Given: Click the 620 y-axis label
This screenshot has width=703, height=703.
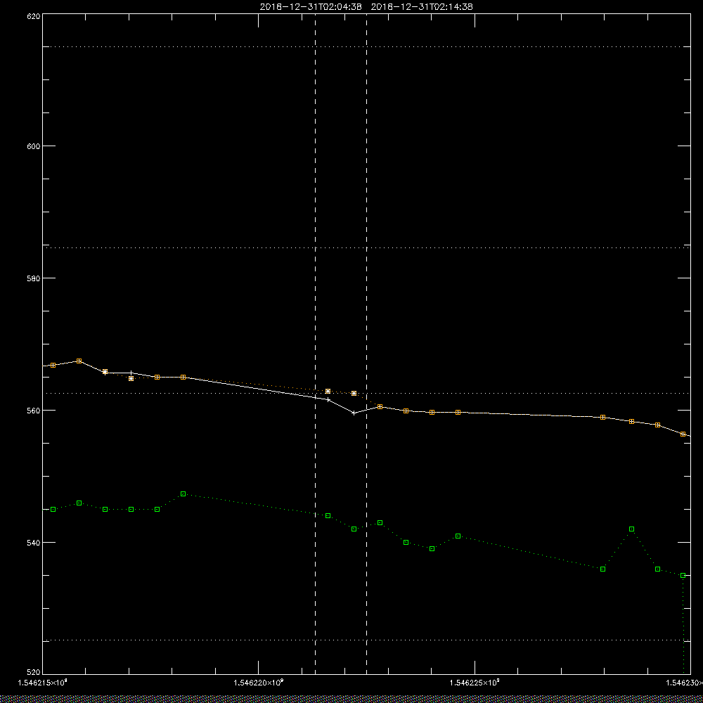Looking at the screenshot, I should 34,16.
